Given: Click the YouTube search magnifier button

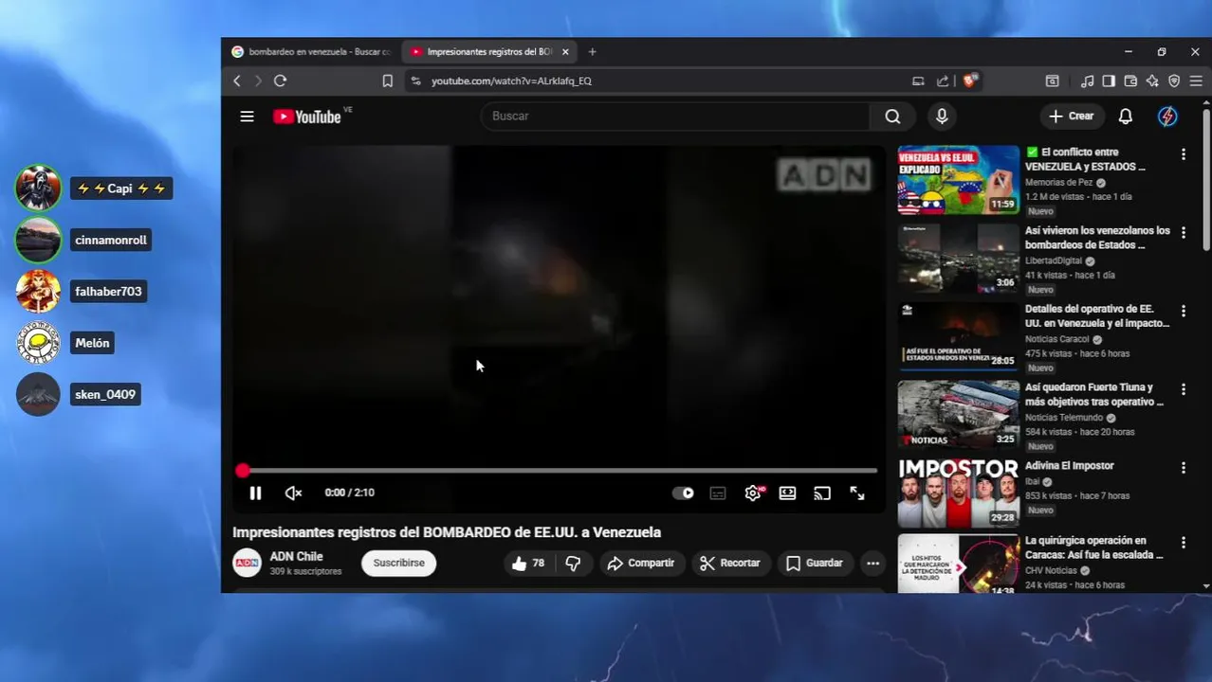Looking at the screenshot, I should point(892,116).
